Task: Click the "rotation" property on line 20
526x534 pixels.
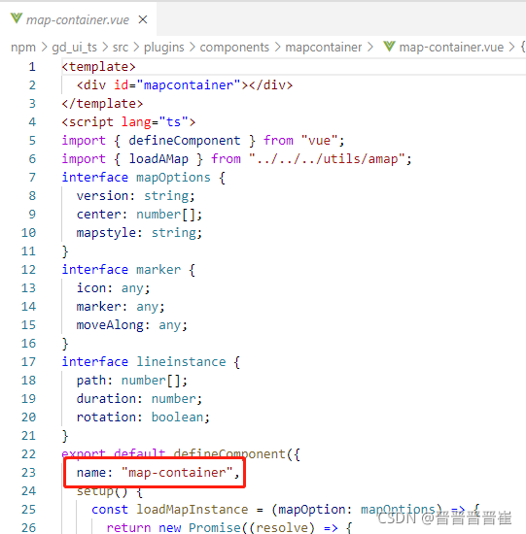Action: (x=106, y=417)
